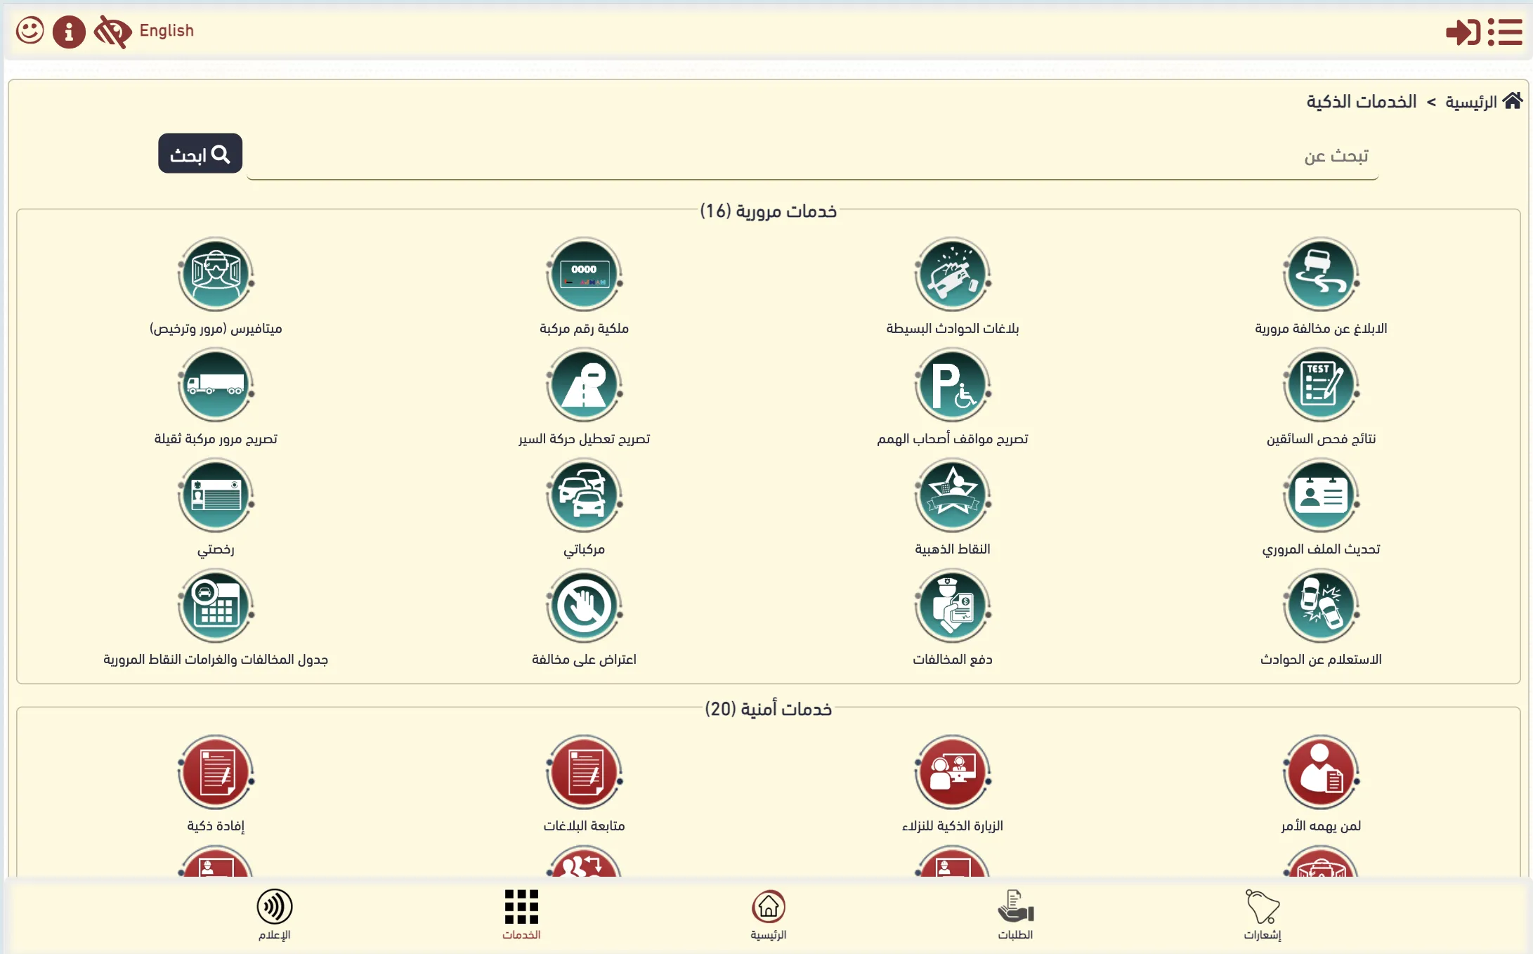Image resolution: width=1533 pixels, height=954 pixels.
Task: Click الخدمات الذكية breadcrumb text
Action: pos(1362,102)
